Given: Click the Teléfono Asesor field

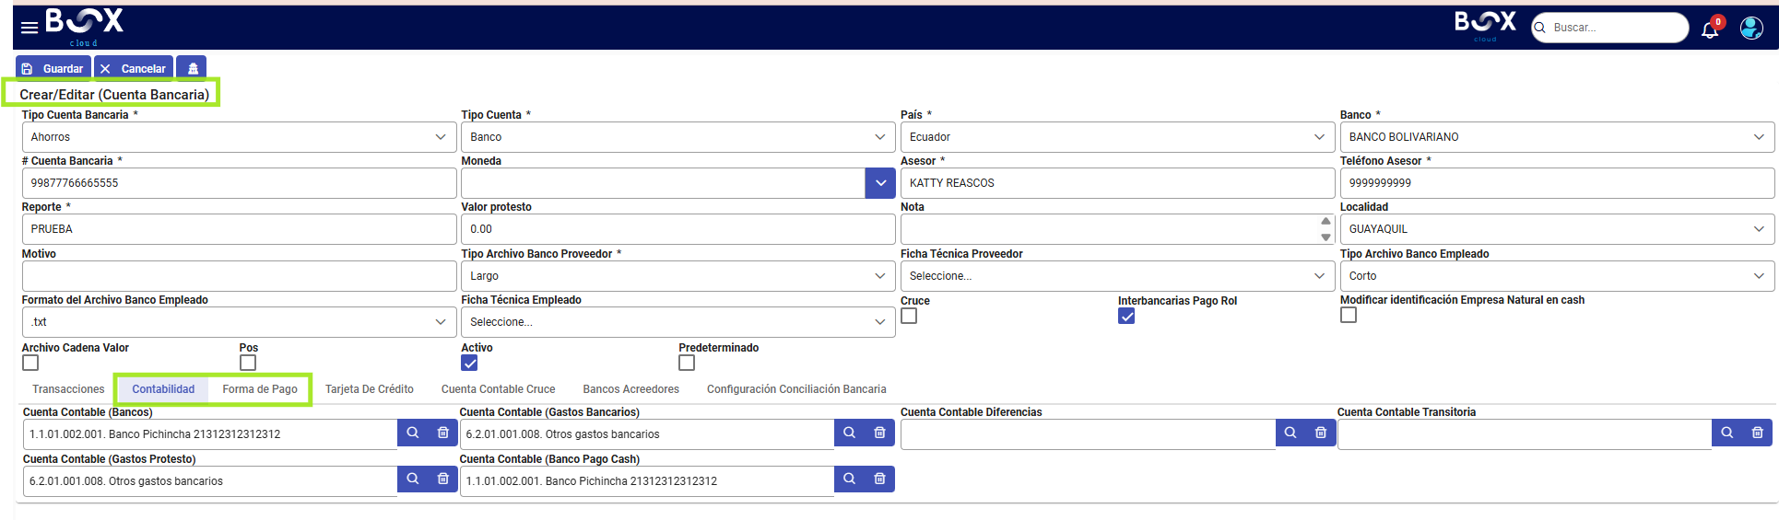Looking at the screenshot, I should click(x=1557, y=183).
